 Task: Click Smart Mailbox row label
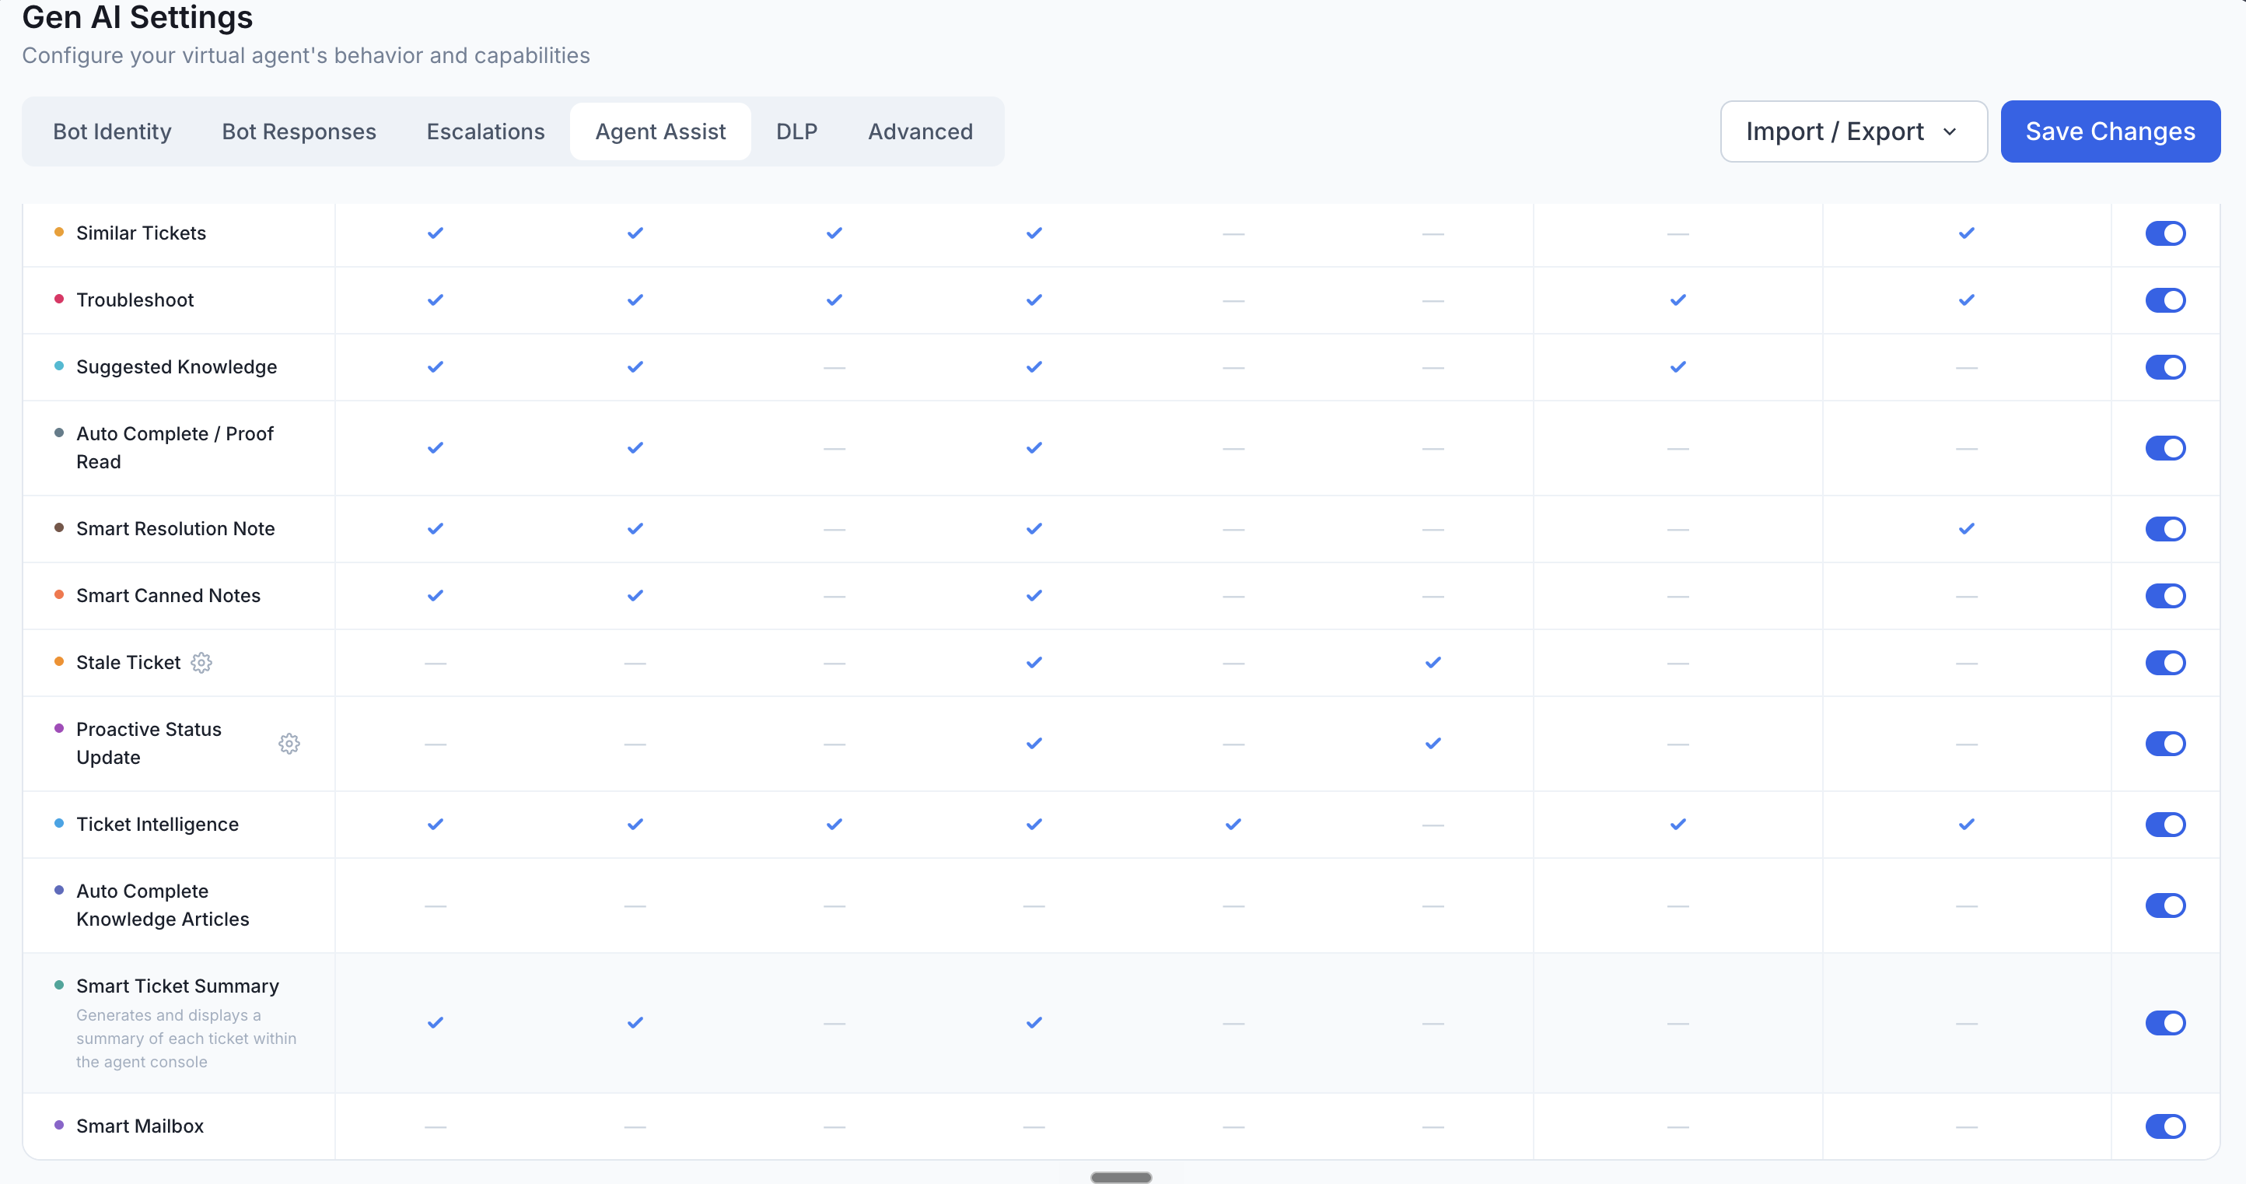point(140,1126)
